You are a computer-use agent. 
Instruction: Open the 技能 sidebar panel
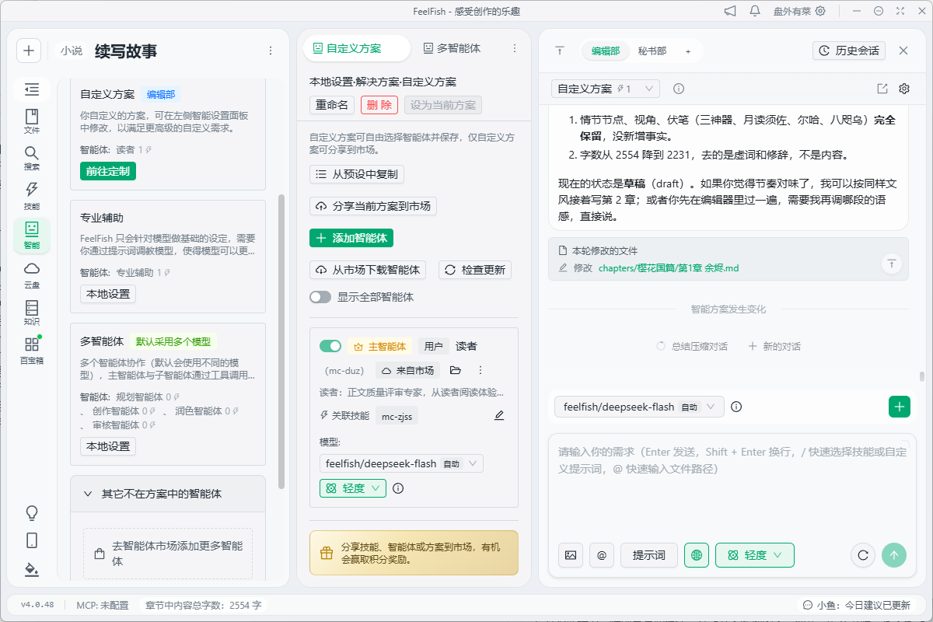[32, 195]
